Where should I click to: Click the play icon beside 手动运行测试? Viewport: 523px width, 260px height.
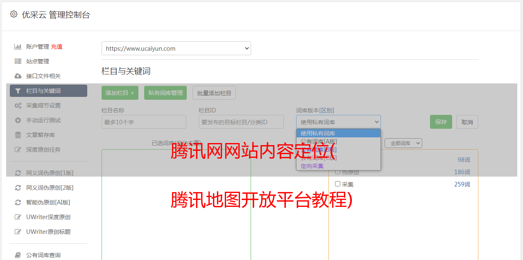pyautogui.click(x=18, y=120)
